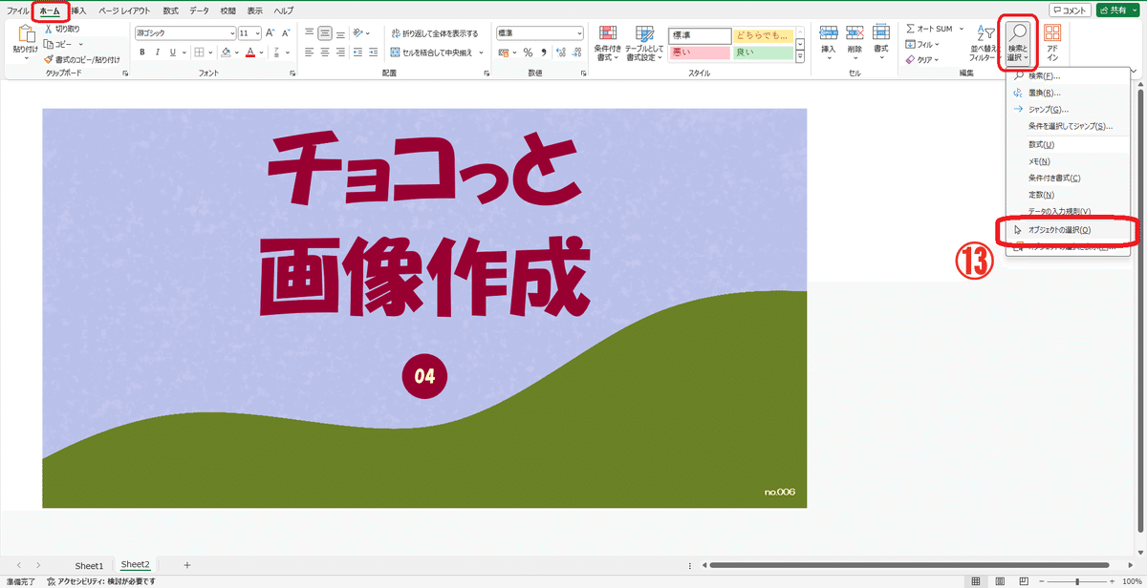
Task: Click the increase indent icon
Action: (375, 52)
